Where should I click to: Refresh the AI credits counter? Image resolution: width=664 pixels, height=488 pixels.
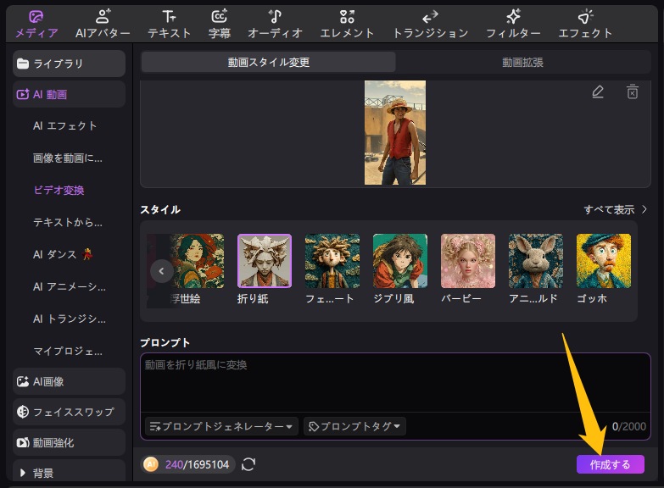[x=248, y=463]
